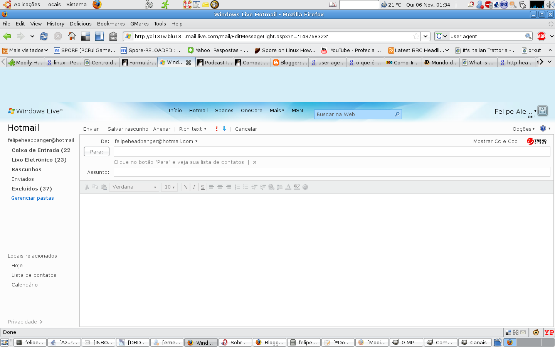
Task: Click the TAG toolbar icon
Action: point(113,36)
